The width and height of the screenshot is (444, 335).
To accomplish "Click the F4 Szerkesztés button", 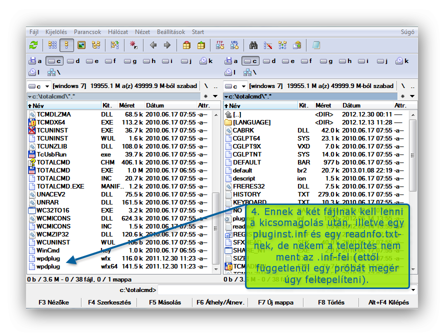I will coord(109,302).
